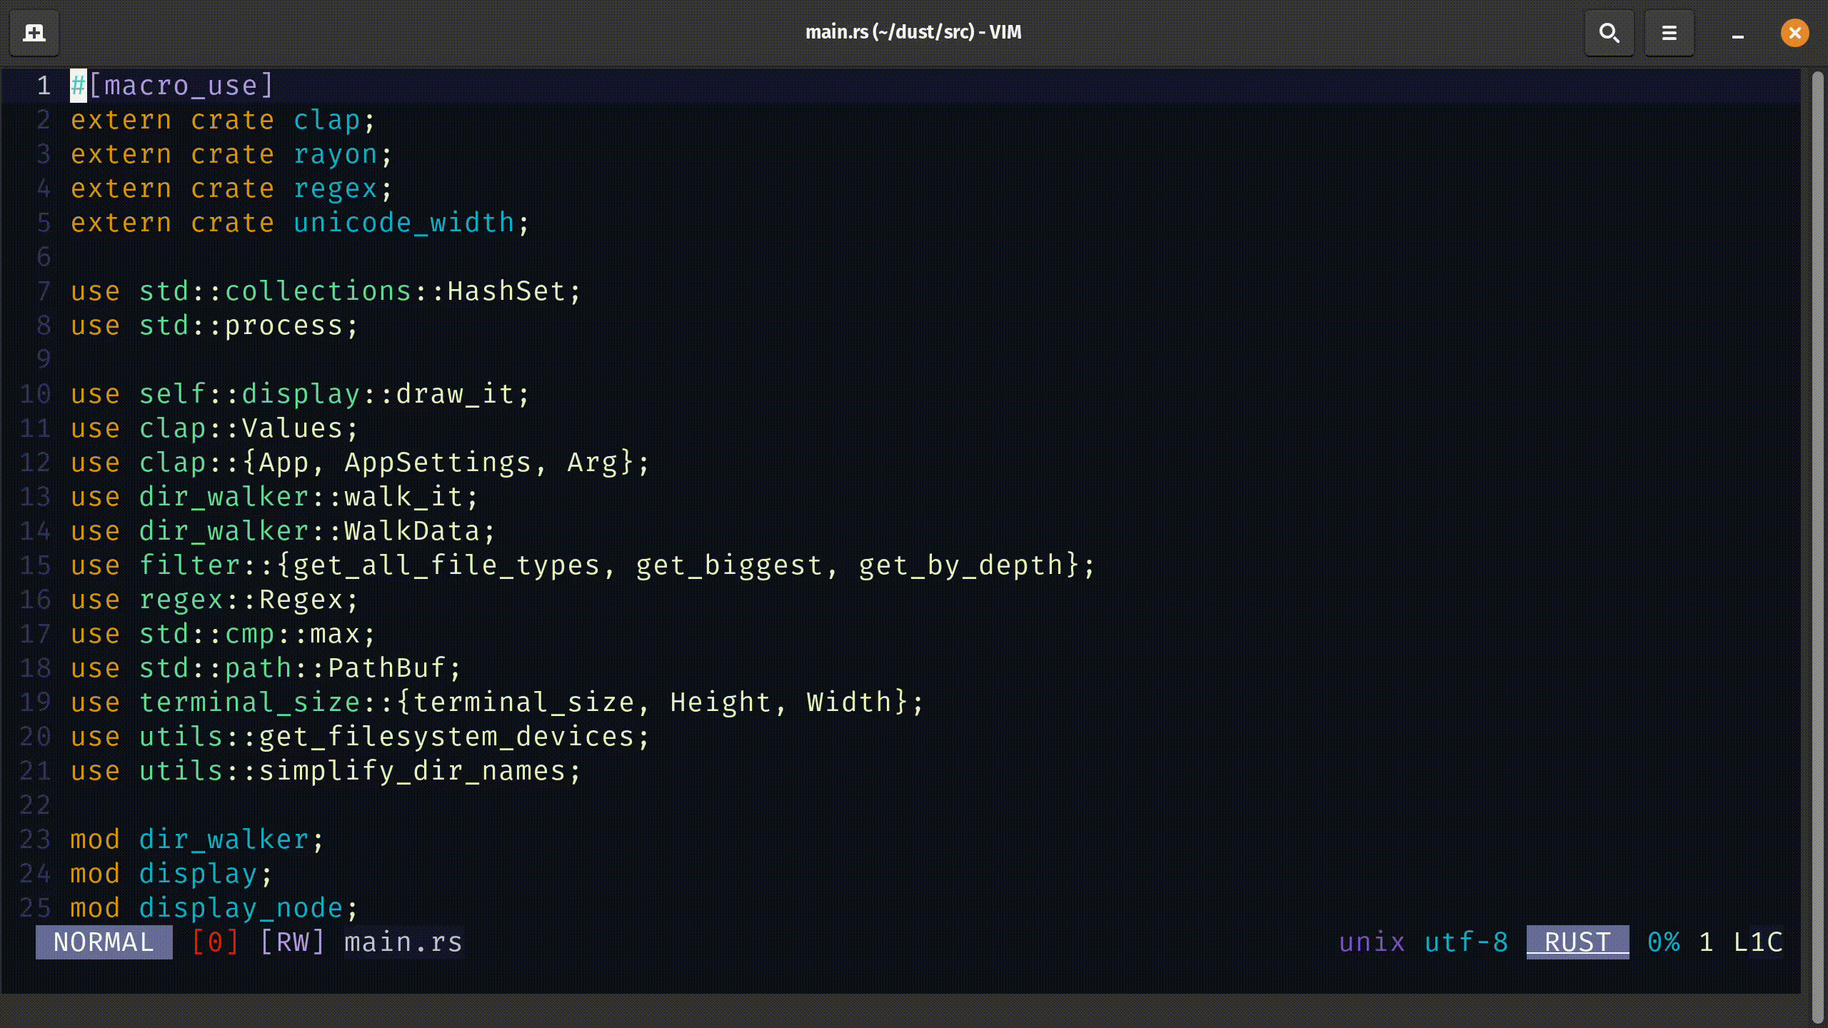Click the RUST language mode label
Image resolution: width=1828 pixels, height=1028 pixels.
pyautogui.click(x=1577, y=942)
